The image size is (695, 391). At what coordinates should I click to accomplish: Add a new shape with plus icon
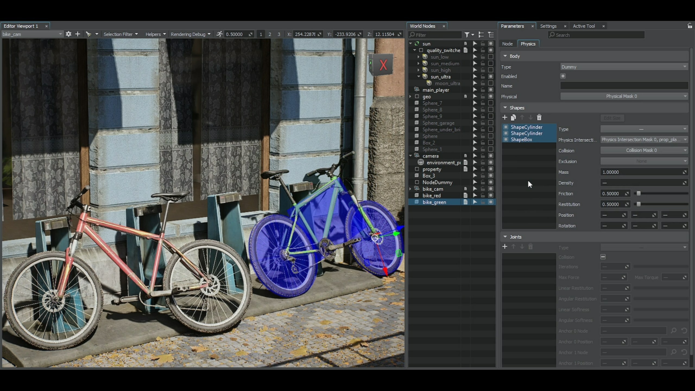505,118
